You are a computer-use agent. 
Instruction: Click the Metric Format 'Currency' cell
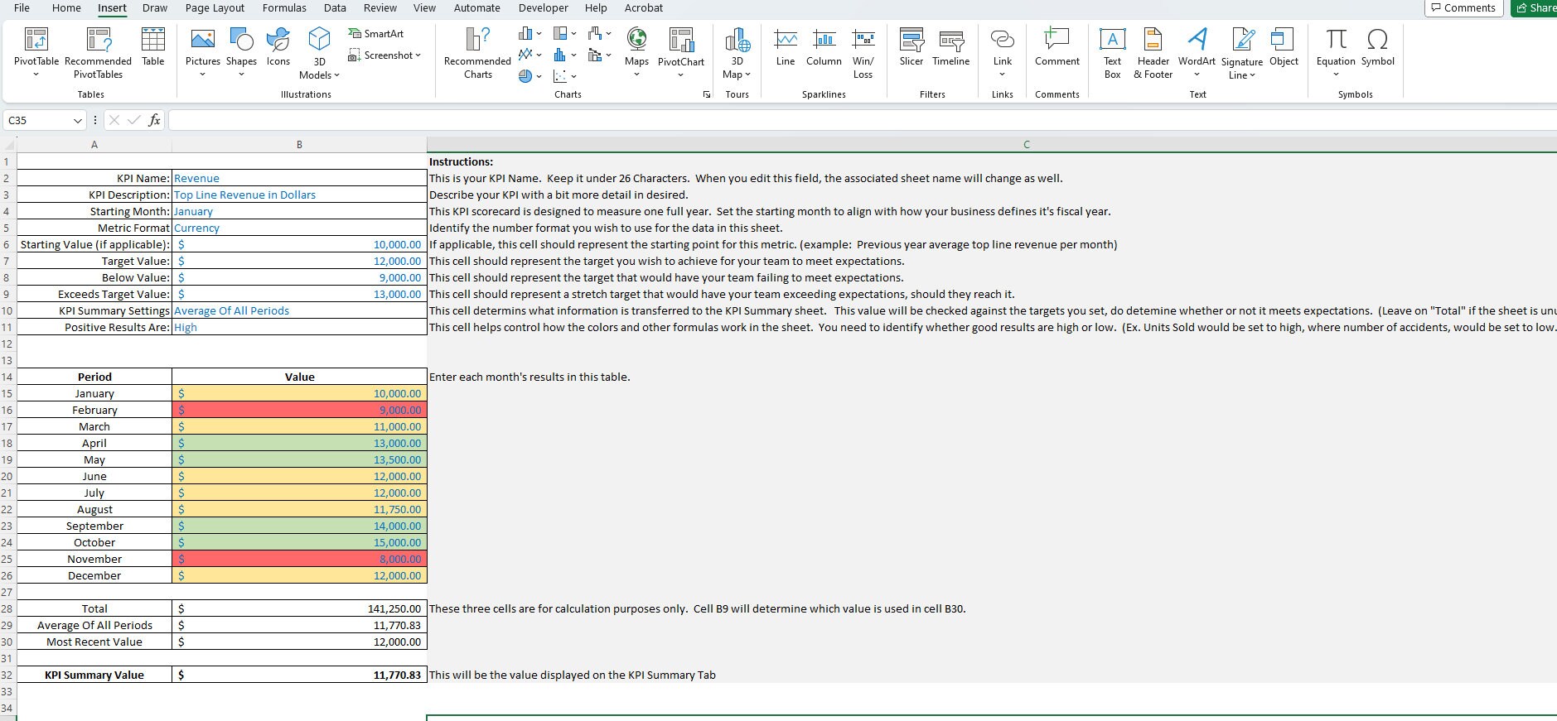(299, 228)
